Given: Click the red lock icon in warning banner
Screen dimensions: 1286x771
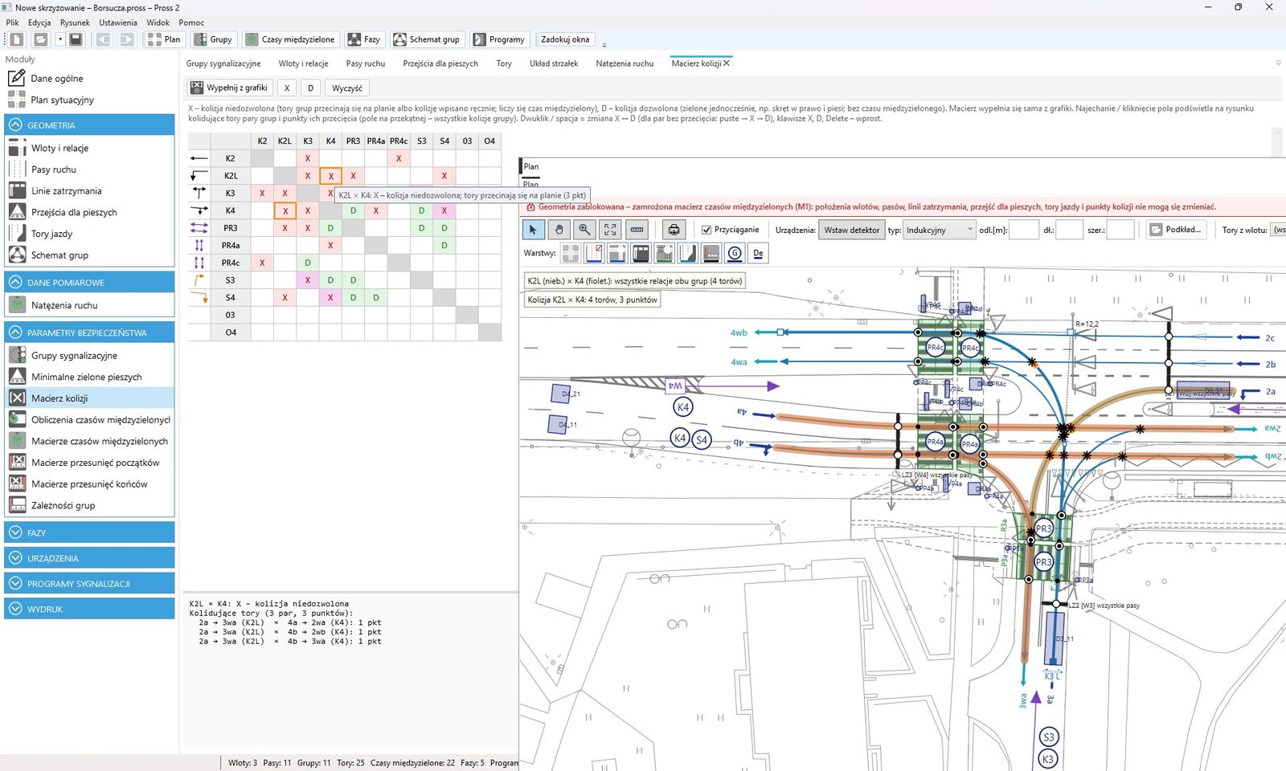Looking at the screenshot, I should (530, 207).
